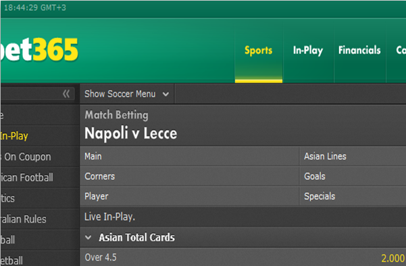Choose Australian Rules in sports list
The width and height of the screenshot is (406, 266).
pos(23,219)
